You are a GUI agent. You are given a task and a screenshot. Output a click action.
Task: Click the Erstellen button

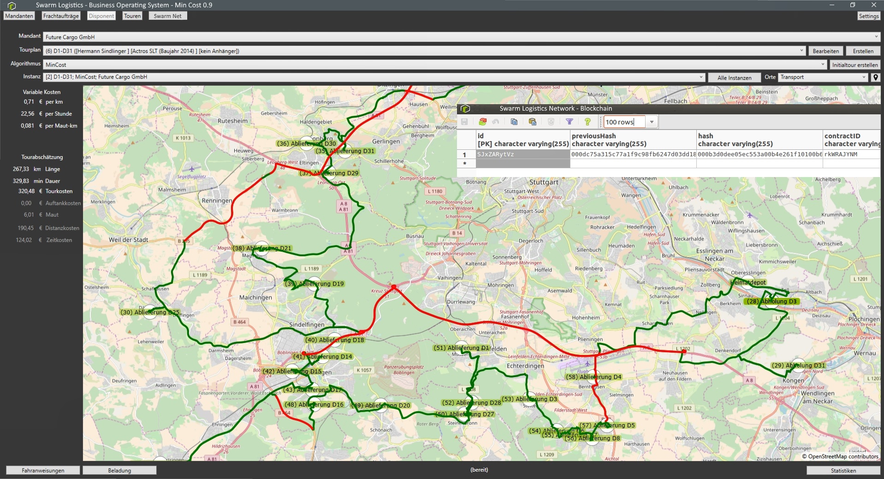[863, 51]
